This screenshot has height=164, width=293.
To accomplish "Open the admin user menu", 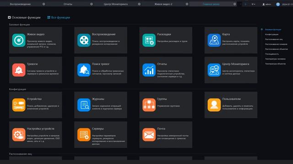I will 266,4.
